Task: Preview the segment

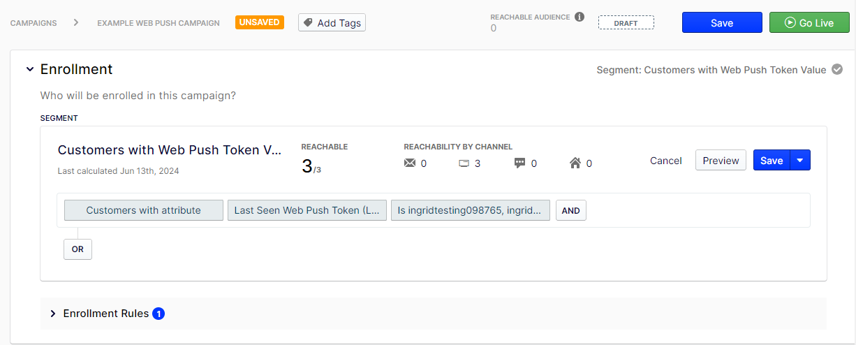Action: [721, 161]
